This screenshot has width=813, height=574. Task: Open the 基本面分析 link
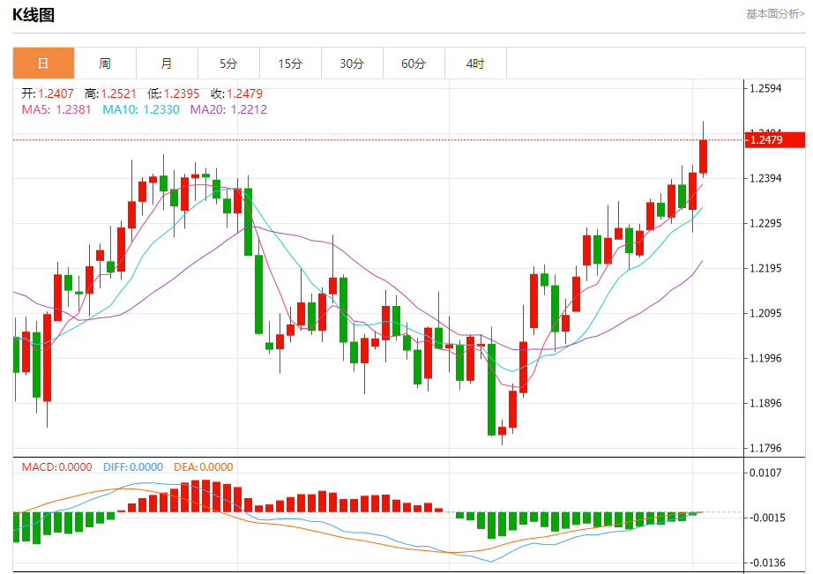click(x=775, y=14)
